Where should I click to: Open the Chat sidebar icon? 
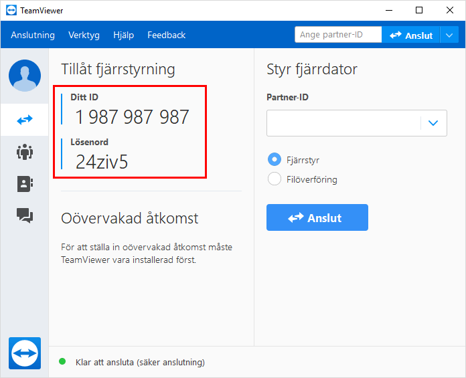click(25, 215)
